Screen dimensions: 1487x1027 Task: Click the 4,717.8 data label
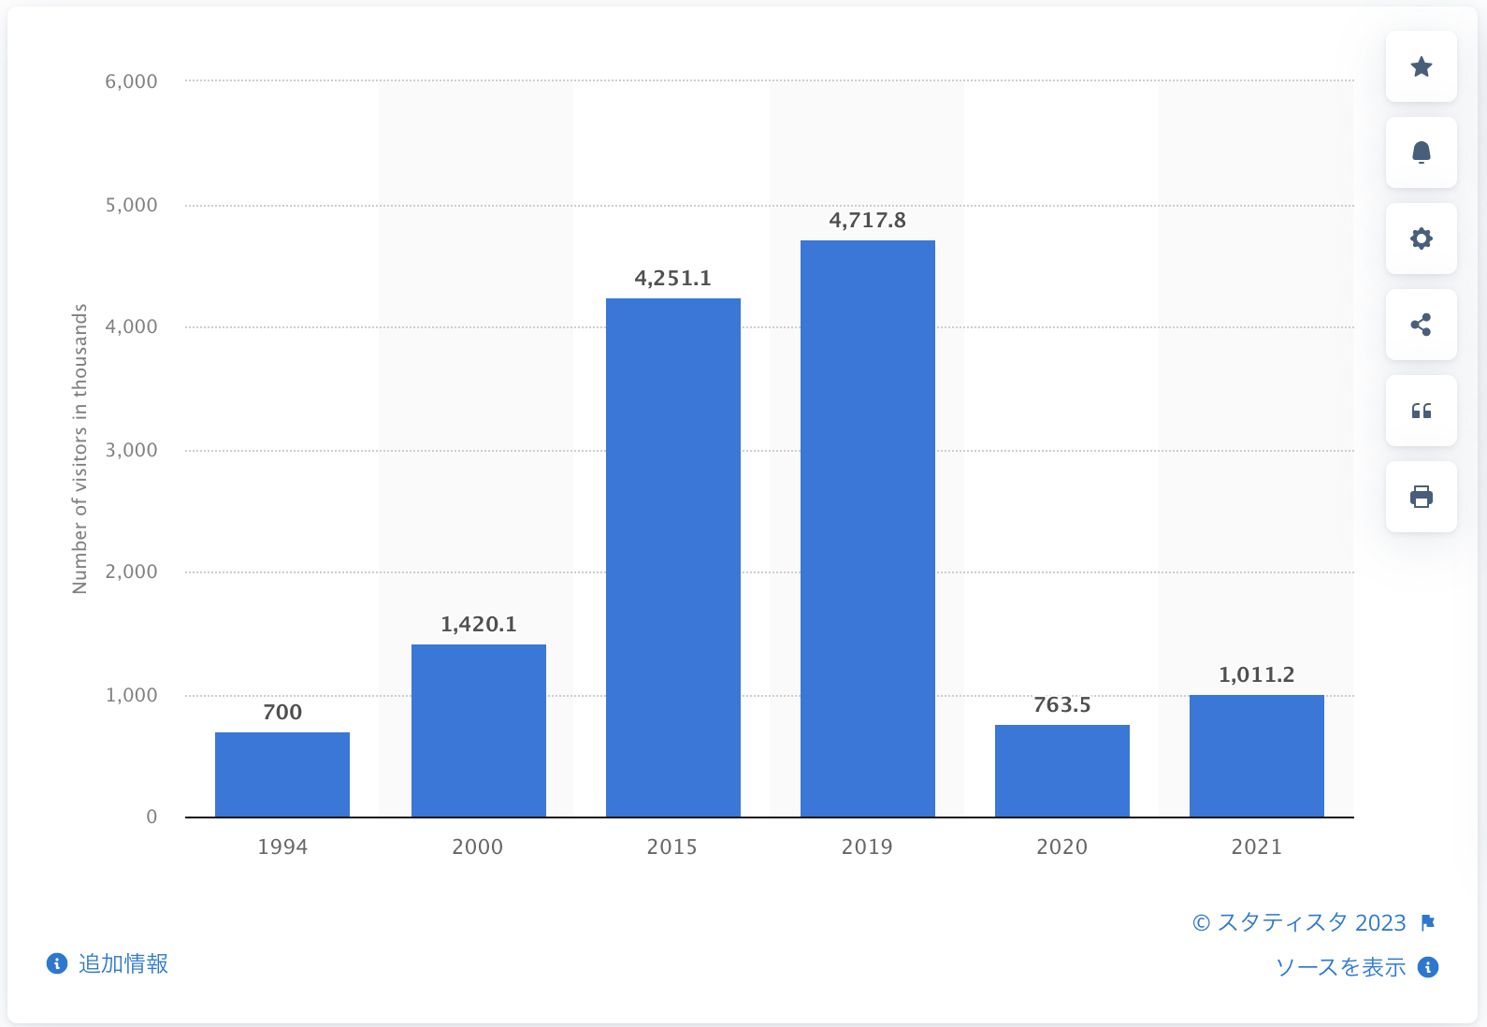867,221
